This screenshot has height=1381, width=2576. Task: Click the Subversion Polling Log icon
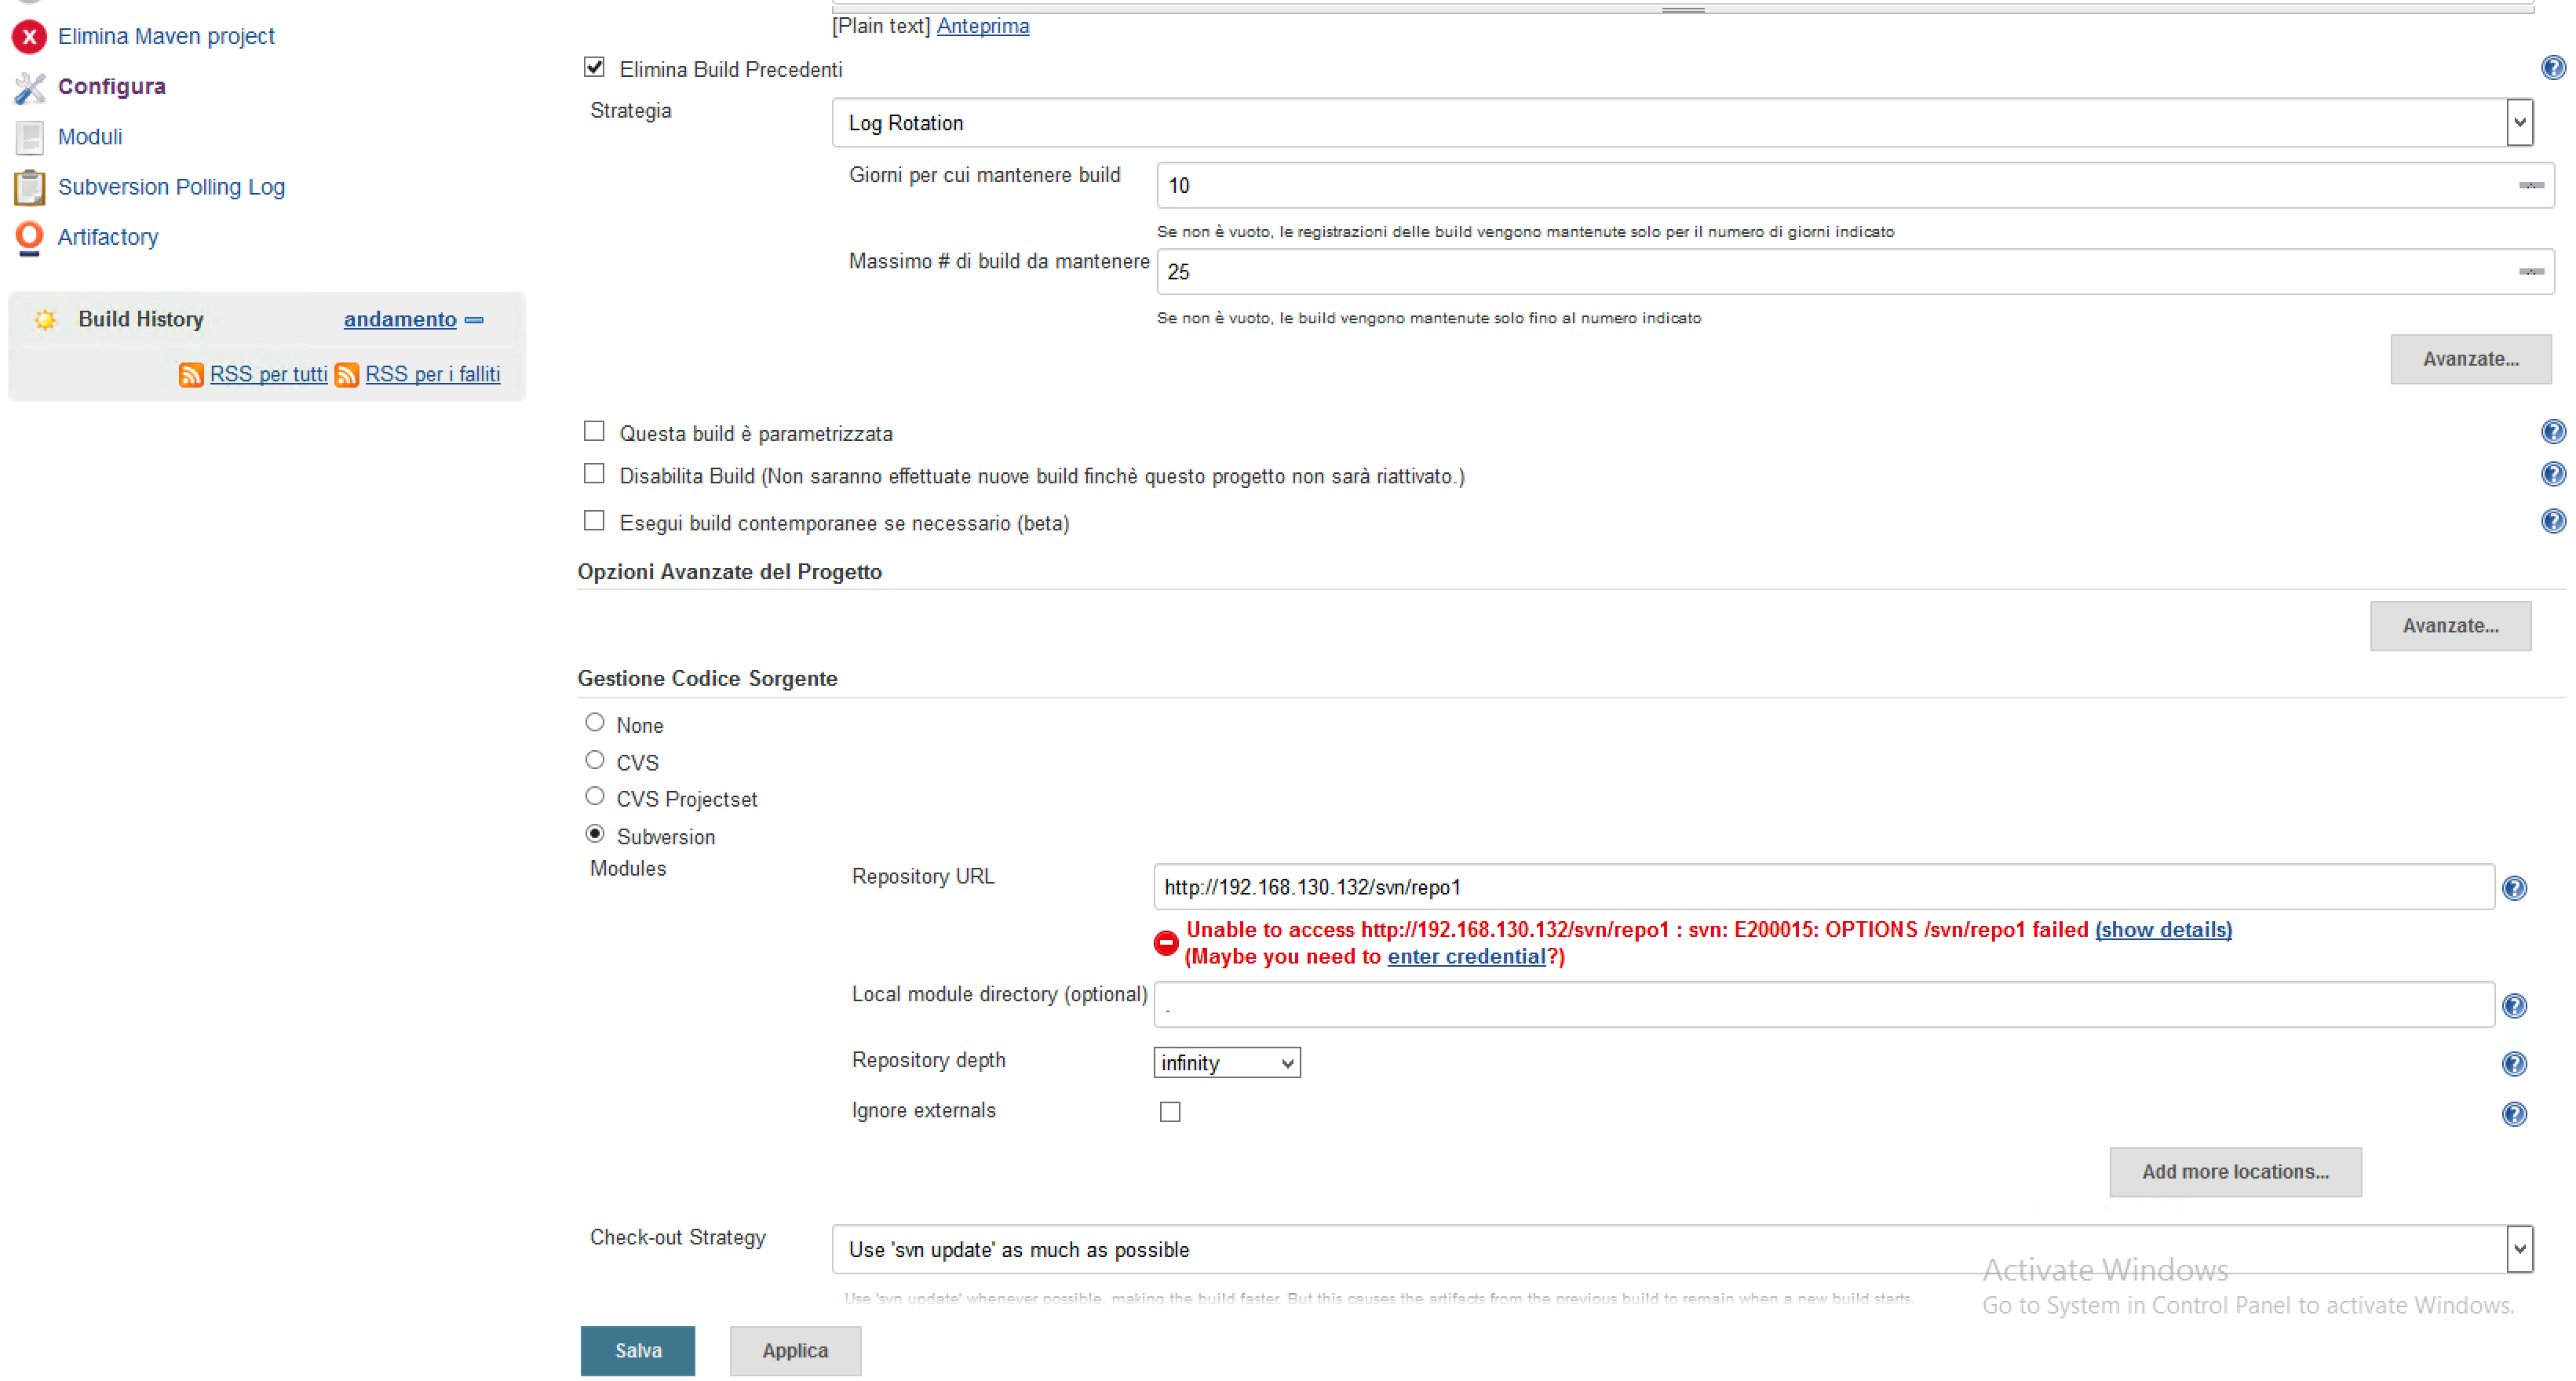pos(29,186)
